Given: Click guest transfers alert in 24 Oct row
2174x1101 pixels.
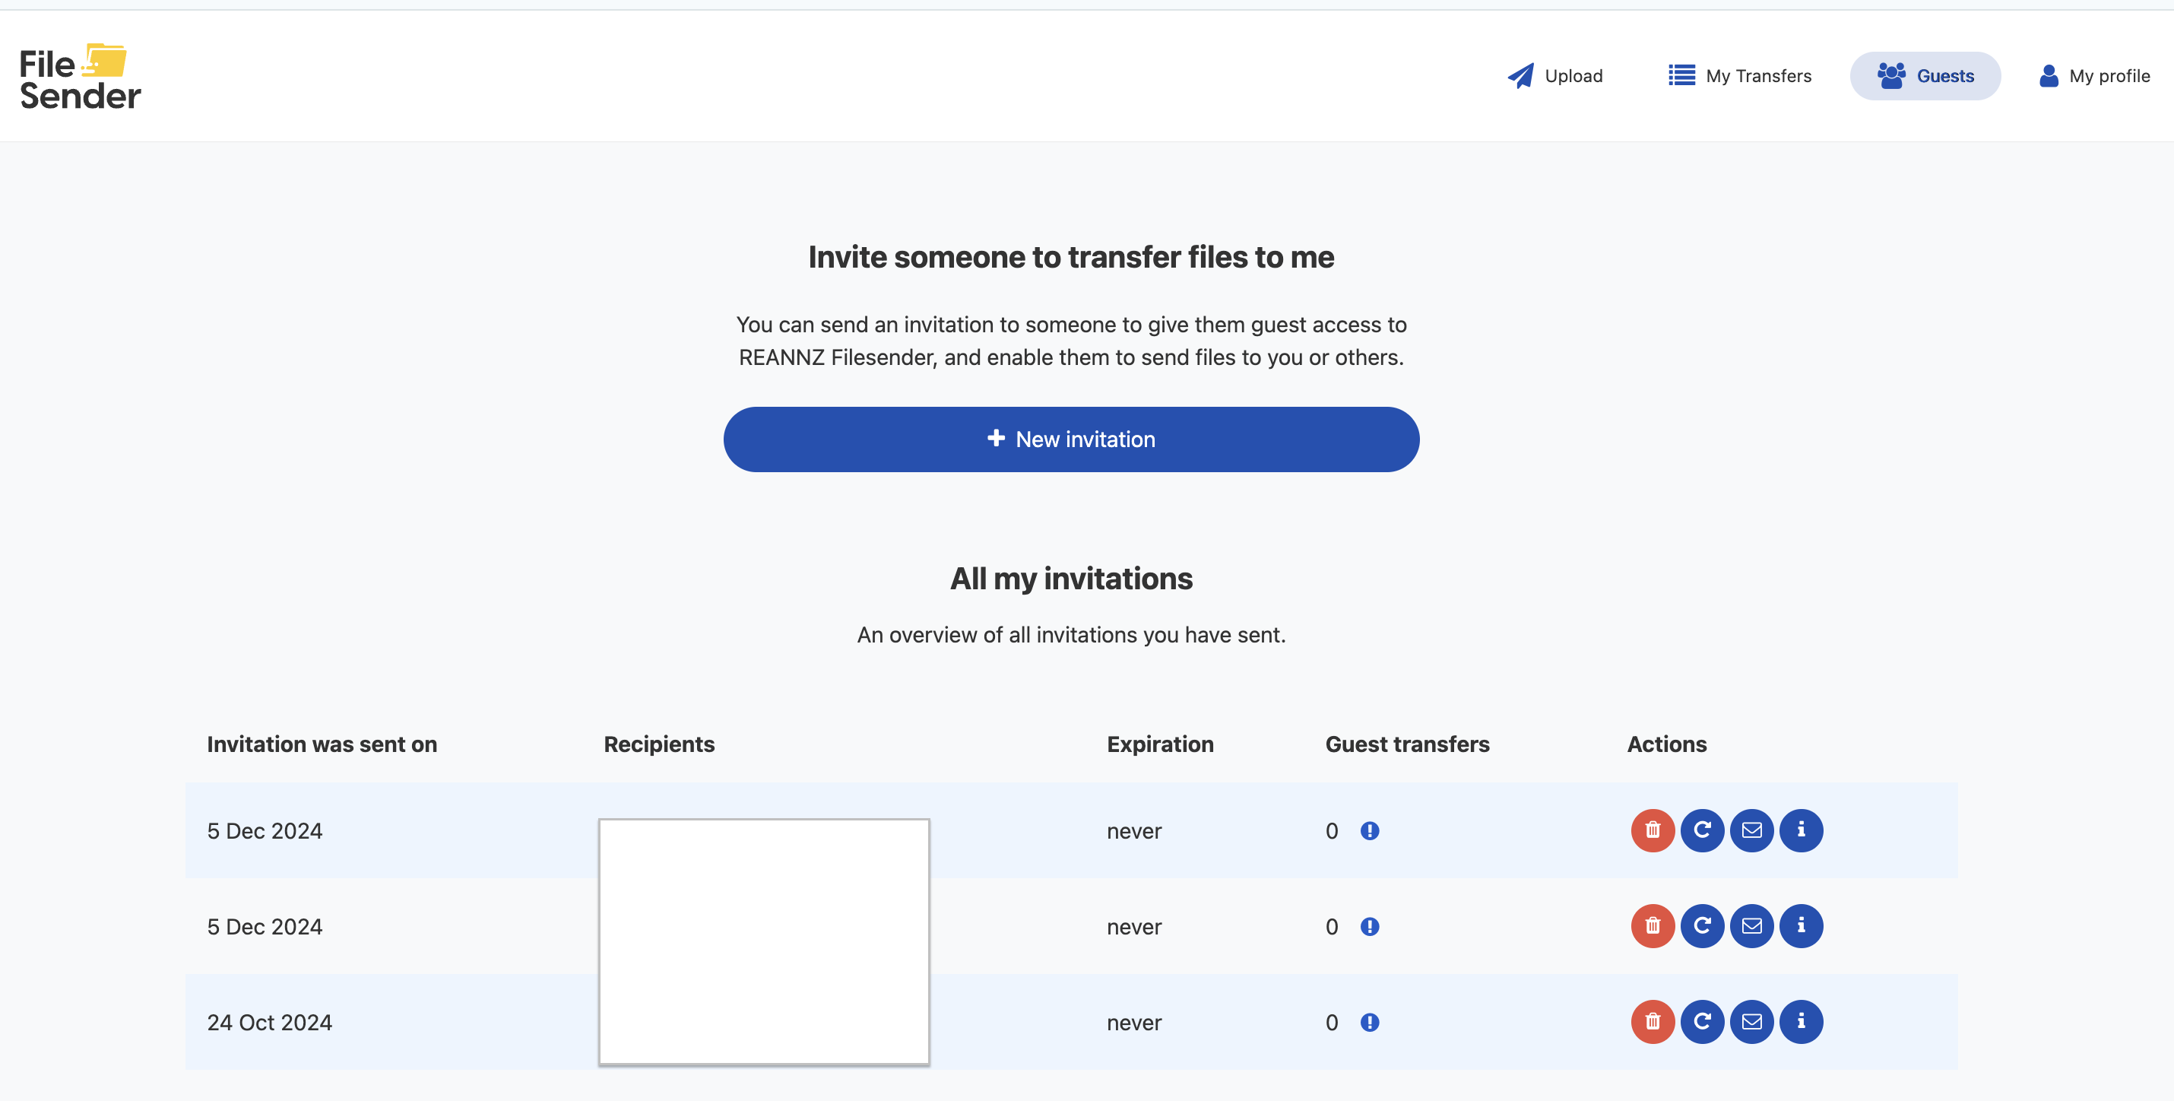Looking at the screenshot, I should (1369, 1023).
